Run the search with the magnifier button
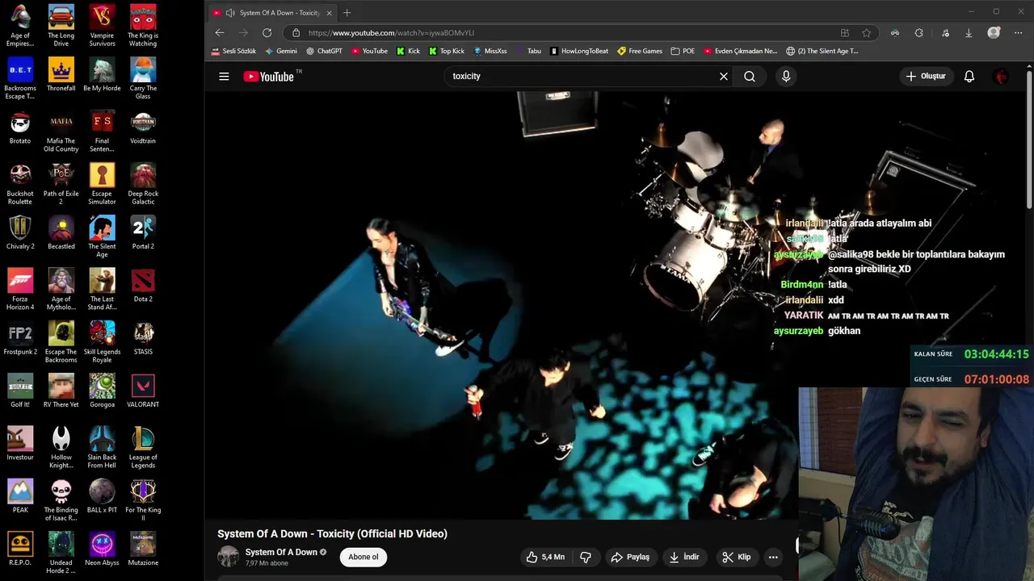The height and width of the screenshot is (581, 1034). click(x=750, y=77)
